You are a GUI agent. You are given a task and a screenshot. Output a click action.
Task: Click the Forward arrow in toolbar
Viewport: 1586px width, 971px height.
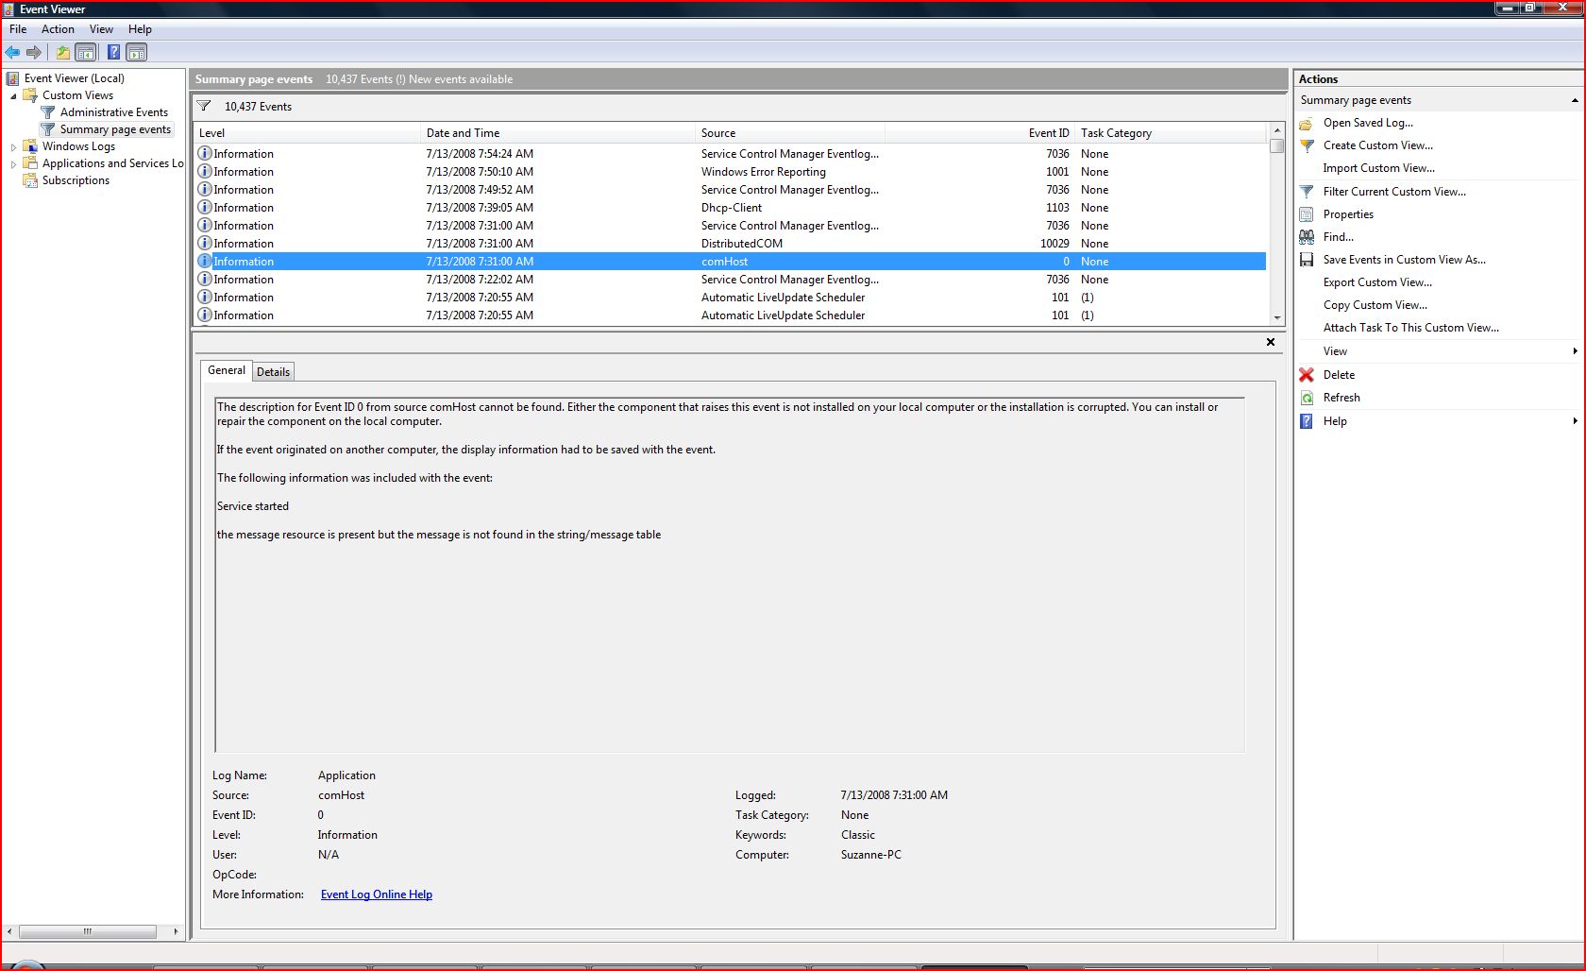pos(34,52)
